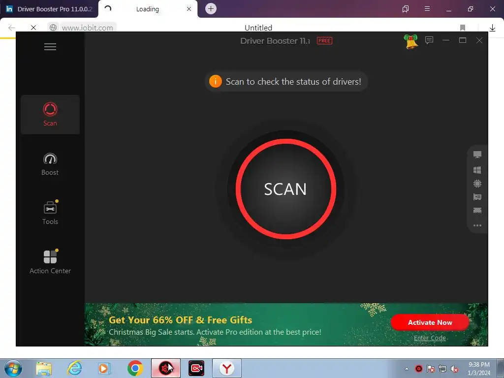
Task: Open the Tools section
Action: click(50, 213)
